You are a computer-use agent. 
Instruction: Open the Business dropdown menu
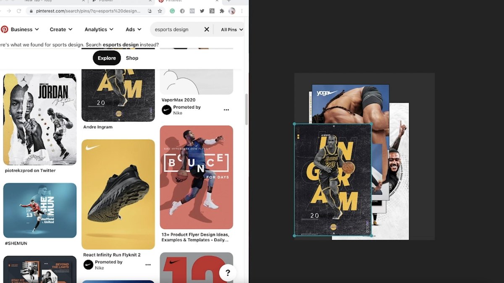pyautogui.click(x=25, y=29)
